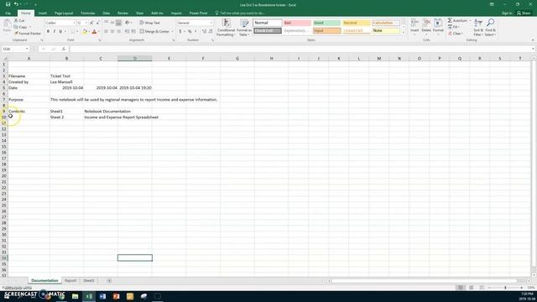Image resolution: width=537 pixels, height=302 pixels.
Task: Decrease decimal places
Action: [x=211, y=32]
